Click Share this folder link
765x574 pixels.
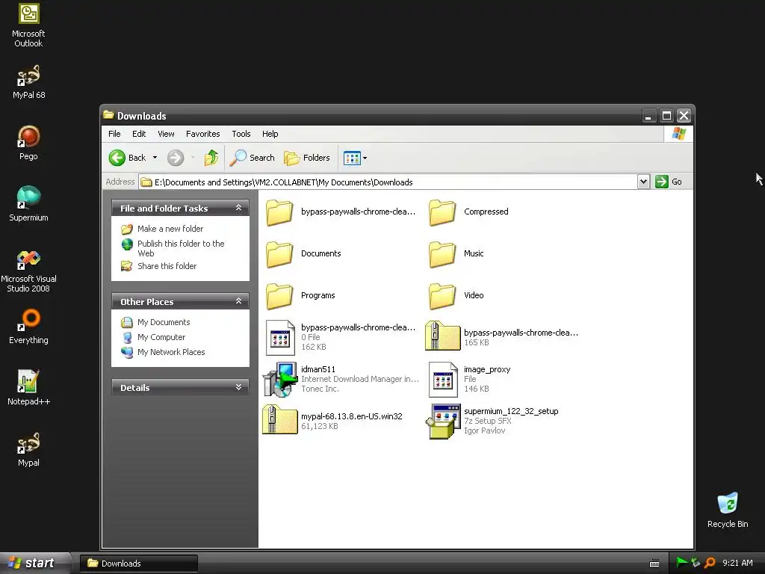click(x=167, y=266)
